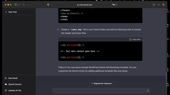Click get_header function text in code

72,45
